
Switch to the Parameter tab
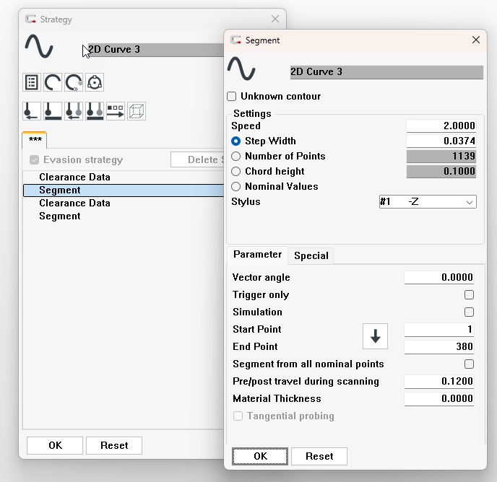pos(257,255)
